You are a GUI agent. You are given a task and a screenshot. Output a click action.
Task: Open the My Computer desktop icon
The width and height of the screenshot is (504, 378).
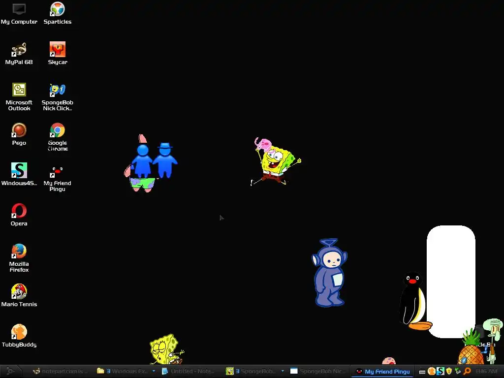(x=19, y=13)
